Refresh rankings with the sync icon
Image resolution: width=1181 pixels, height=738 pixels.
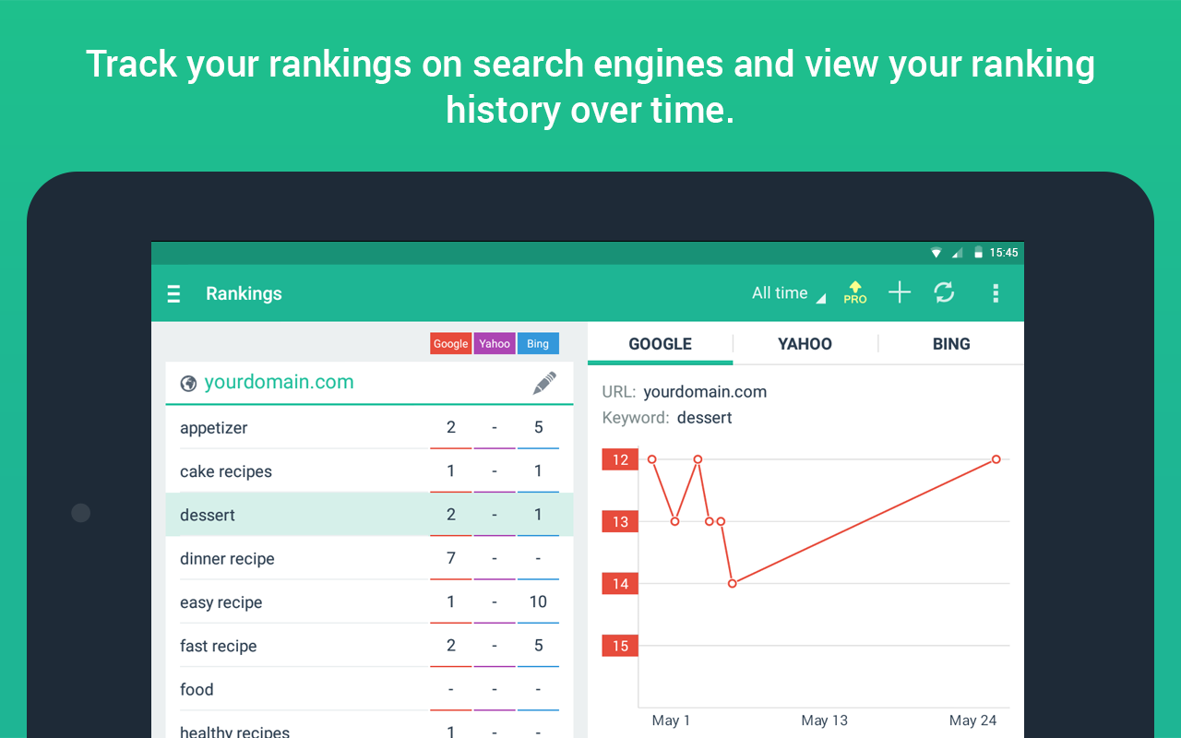click(x=944, y=292)
